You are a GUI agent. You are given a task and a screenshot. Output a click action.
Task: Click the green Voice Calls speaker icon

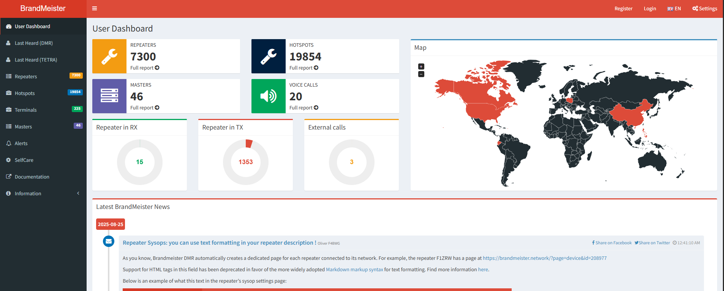[x=268, y=96]
